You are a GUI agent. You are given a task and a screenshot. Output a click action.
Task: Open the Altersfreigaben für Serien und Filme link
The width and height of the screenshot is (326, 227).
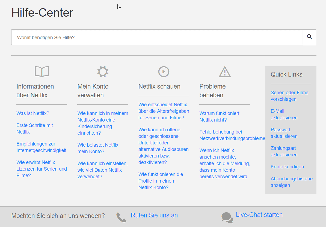pos(164,111)
